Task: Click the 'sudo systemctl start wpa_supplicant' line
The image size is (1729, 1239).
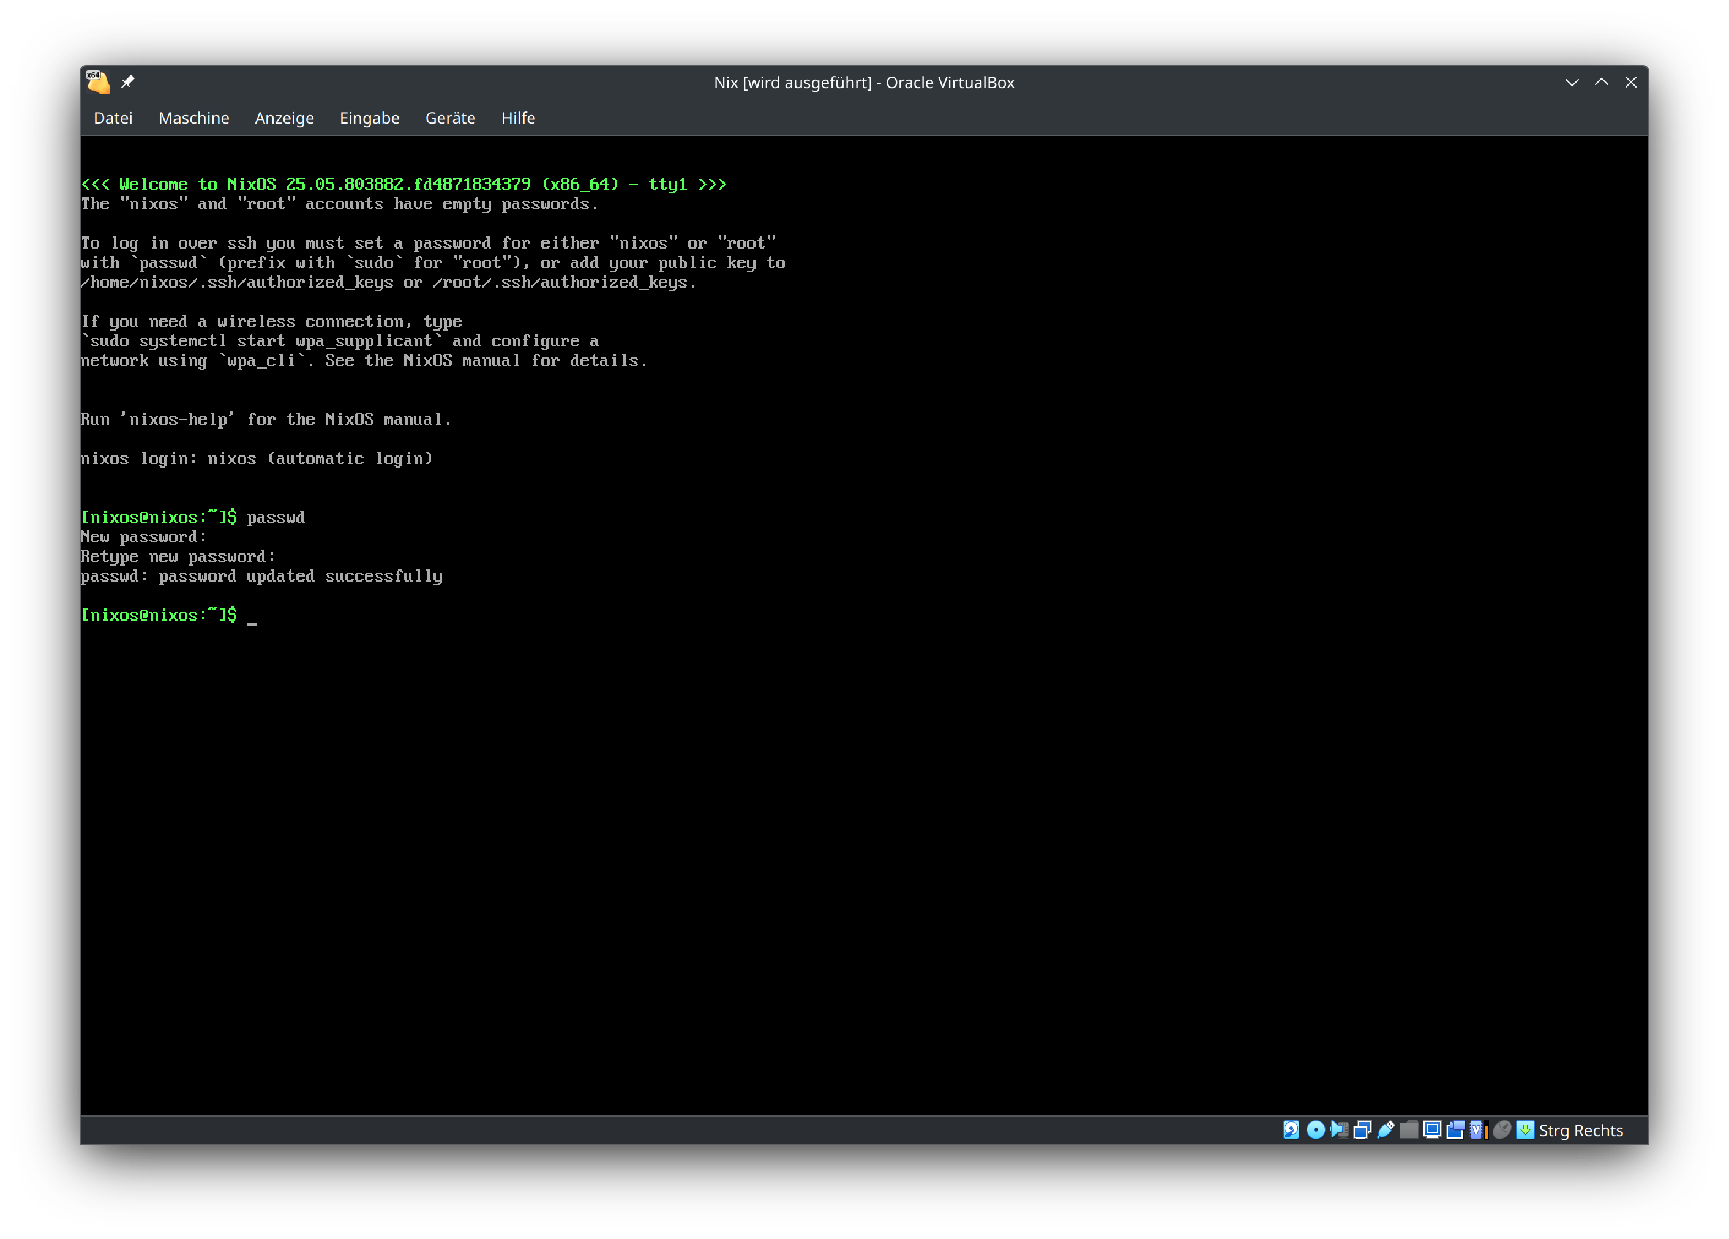Action: (340, 342)
